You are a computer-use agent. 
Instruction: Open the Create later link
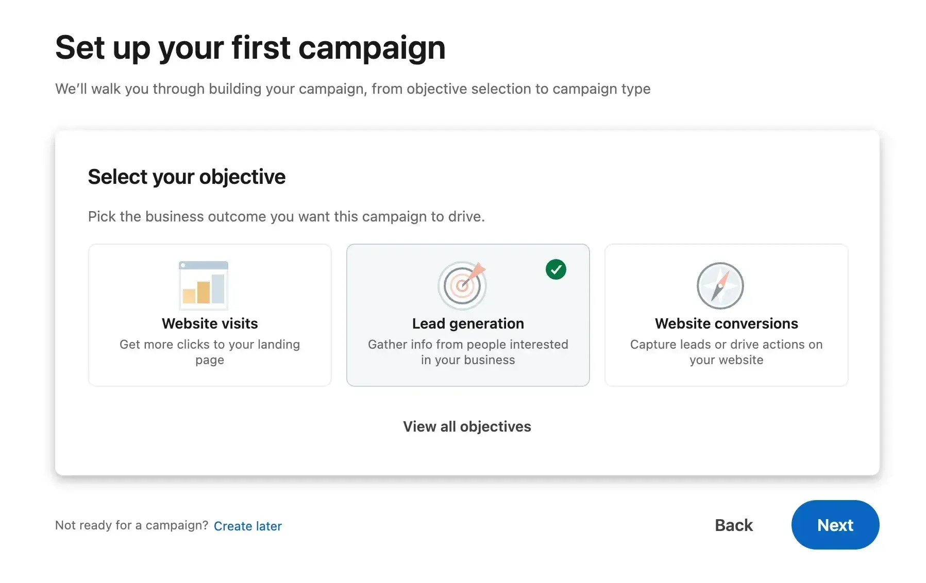(x=248, y=526)
